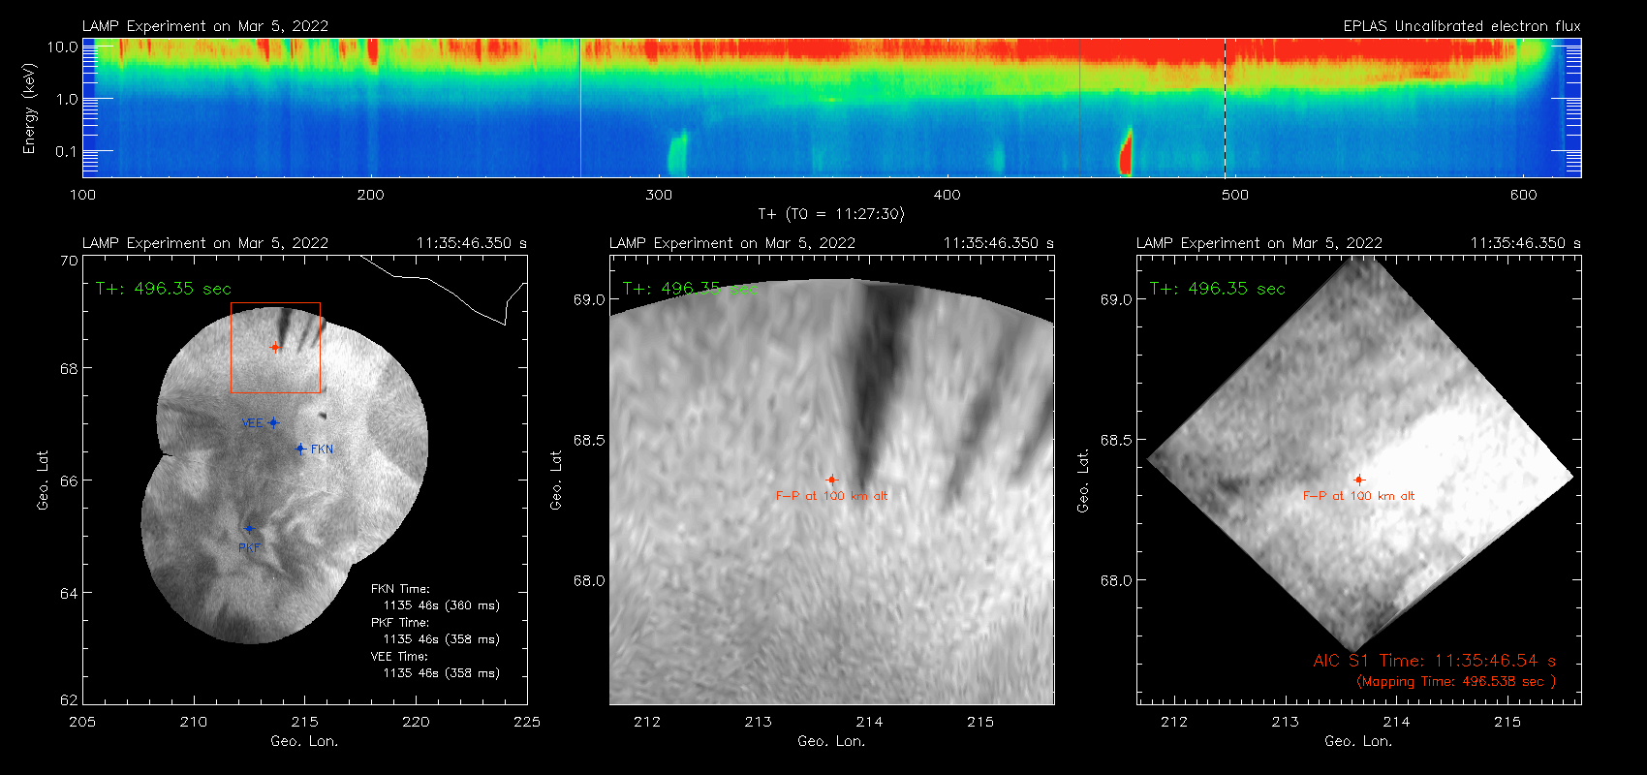Click the white vertical line near T+272

pyautogui.click(x=580, y=108)
